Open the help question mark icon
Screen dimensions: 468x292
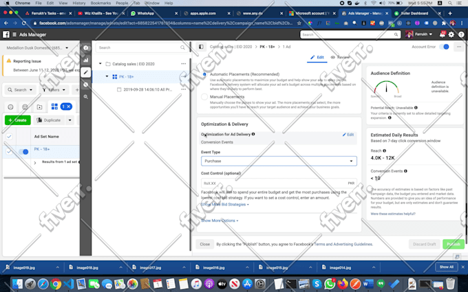click(x=461, y=34)
